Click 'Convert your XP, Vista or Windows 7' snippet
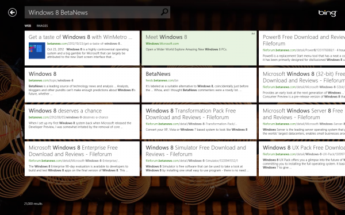The height and width of the screenshot is (215, 345). [x=197, y=130]
